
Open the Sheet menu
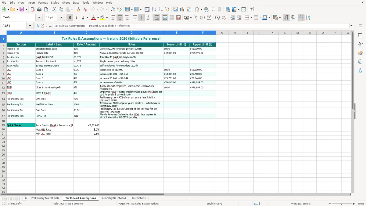pyautogui.click(x=66, y=2)
